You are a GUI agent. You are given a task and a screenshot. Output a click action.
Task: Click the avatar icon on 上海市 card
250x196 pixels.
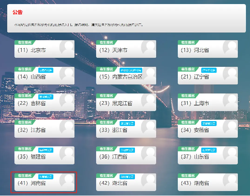tap(230, 100)
